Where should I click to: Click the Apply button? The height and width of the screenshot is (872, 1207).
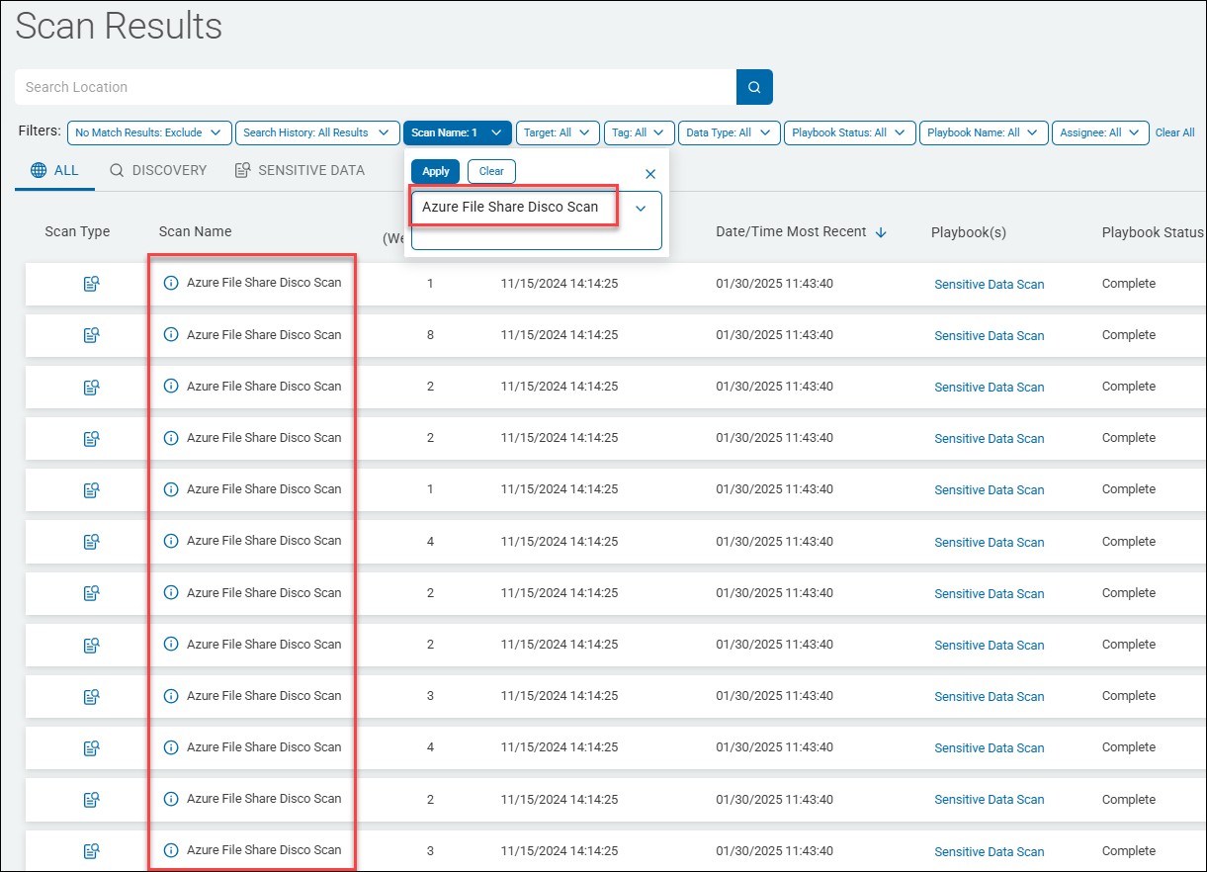click(x=435, y=171)
